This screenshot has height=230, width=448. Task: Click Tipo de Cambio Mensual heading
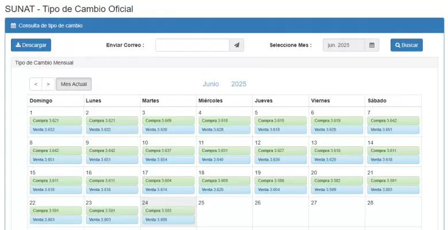[x=44, y=63]
